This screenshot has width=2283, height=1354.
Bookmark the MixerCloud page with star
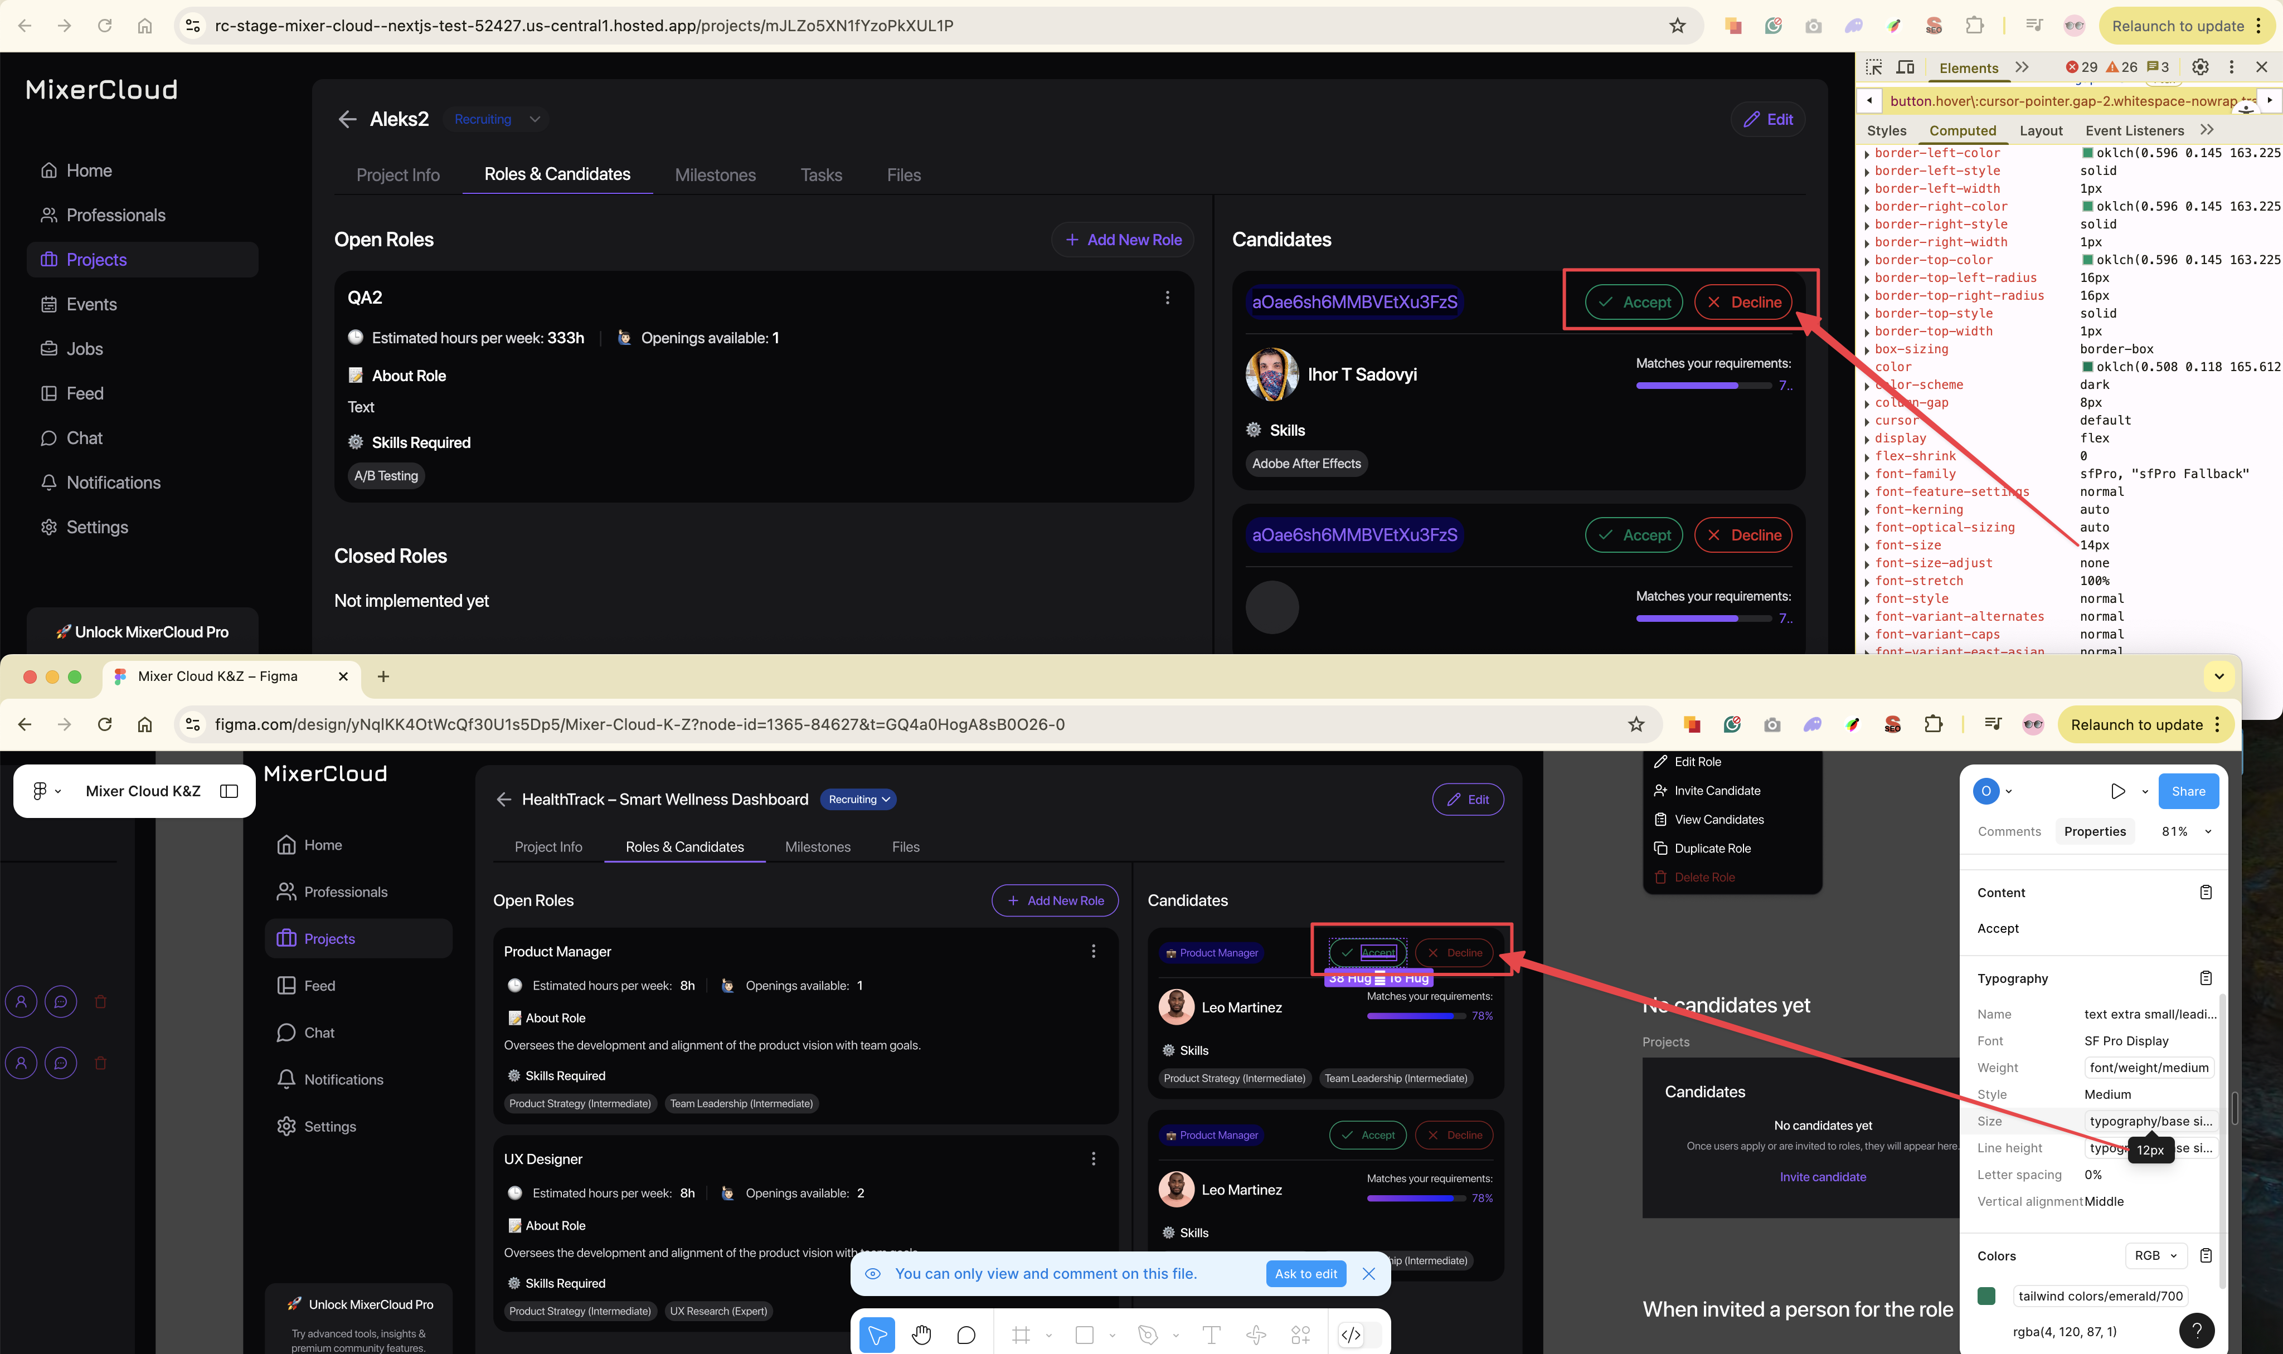1677,26
